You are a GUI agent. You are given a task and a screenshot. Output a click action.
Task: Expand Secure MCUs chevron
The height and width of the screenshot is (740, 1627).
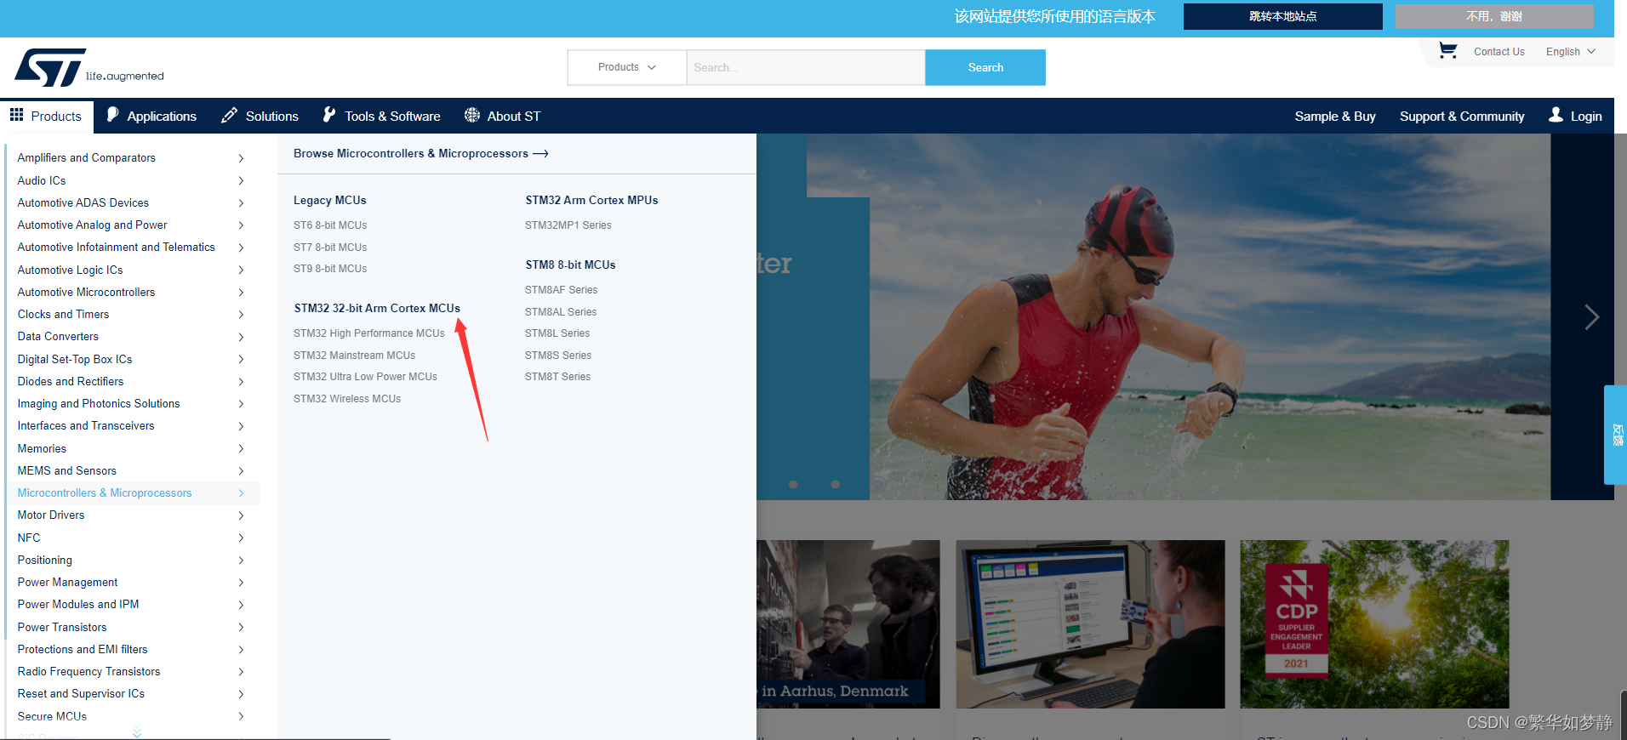point(241,716)
